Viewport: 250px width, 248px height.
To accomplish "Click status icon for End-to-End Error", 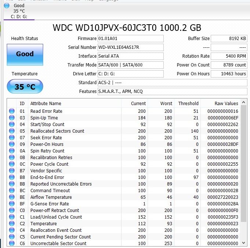I will tap(12, 177).
